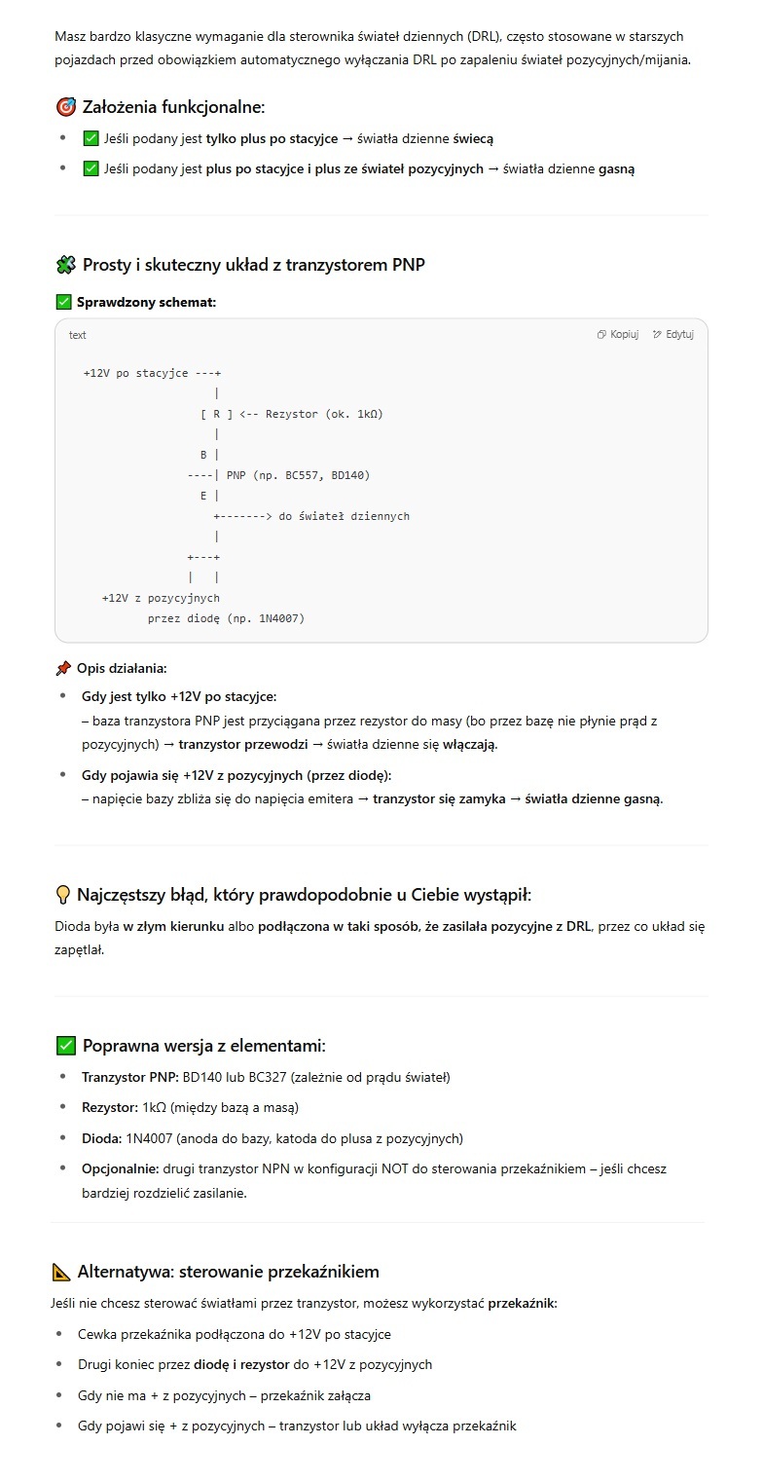Click 'Alternatywa: sterowanie przekaźnikiem' heading text

pyautogui.click(x=228, y=1272)
